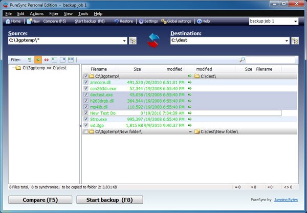Click the '<> 0' status bar counter
This screenshot has height=213, width=307.
(288, 187)
